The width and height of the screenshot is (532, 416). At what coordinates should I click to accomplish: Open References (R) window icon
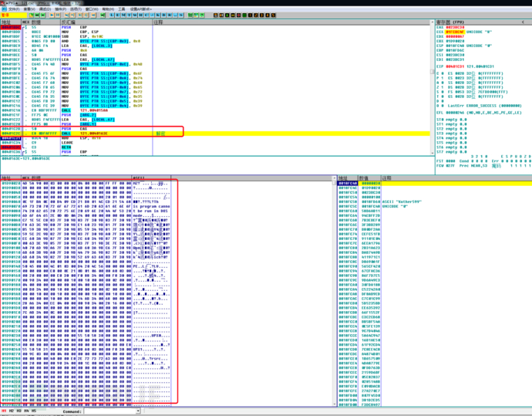170,15
